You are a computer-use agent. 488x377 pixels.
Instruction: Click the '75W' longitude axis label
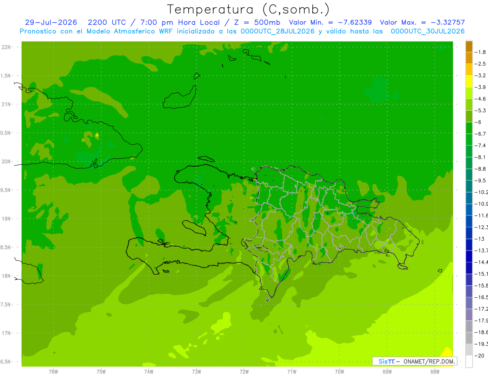[x=101, y=372]
